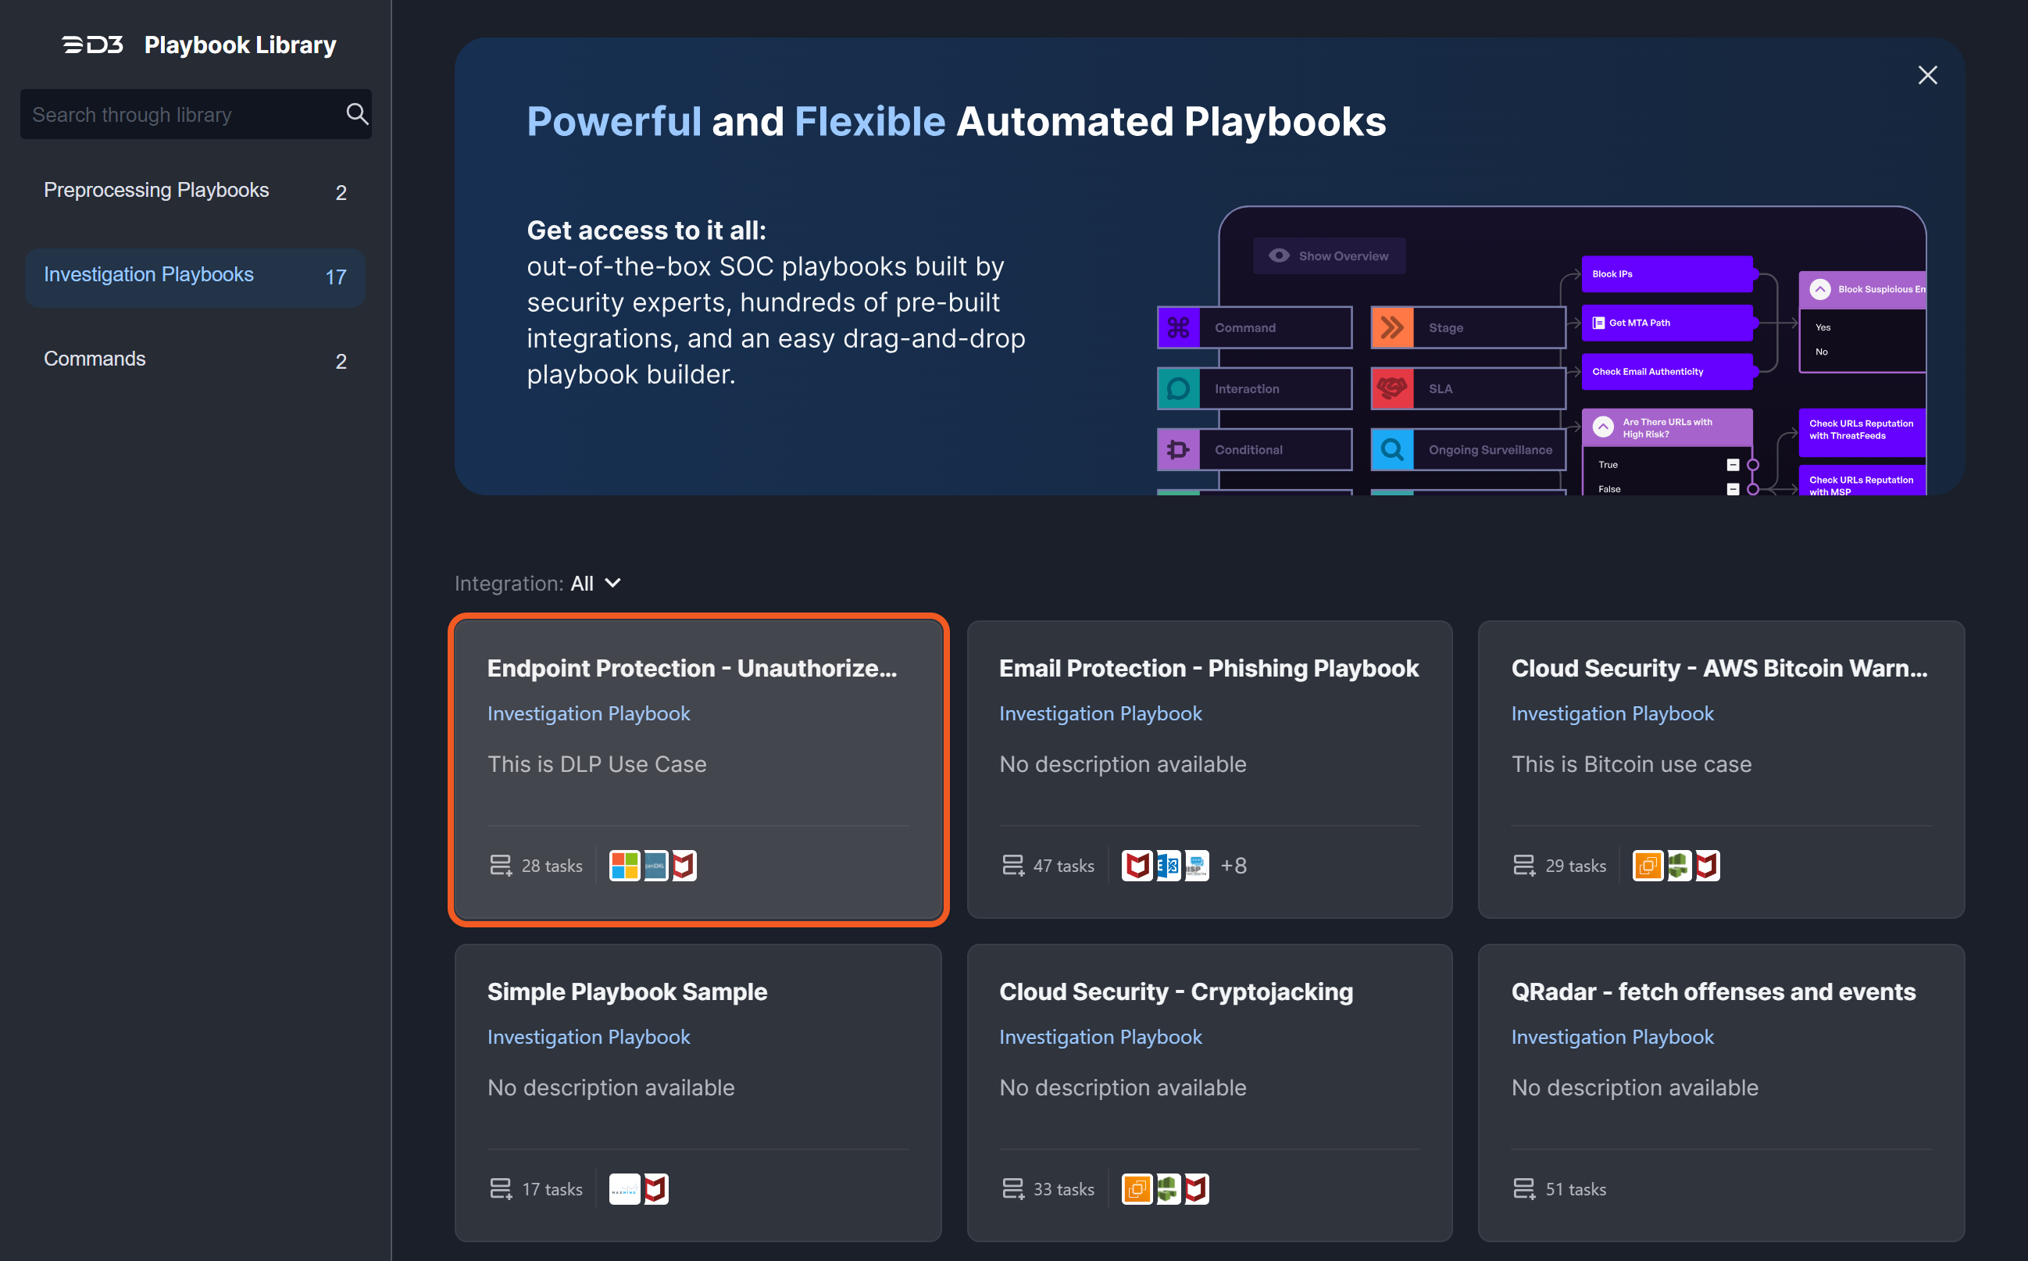Select the Yes option under Block Suspicious Email
Screen dimensions: 2028x1261
(1823, 327)
